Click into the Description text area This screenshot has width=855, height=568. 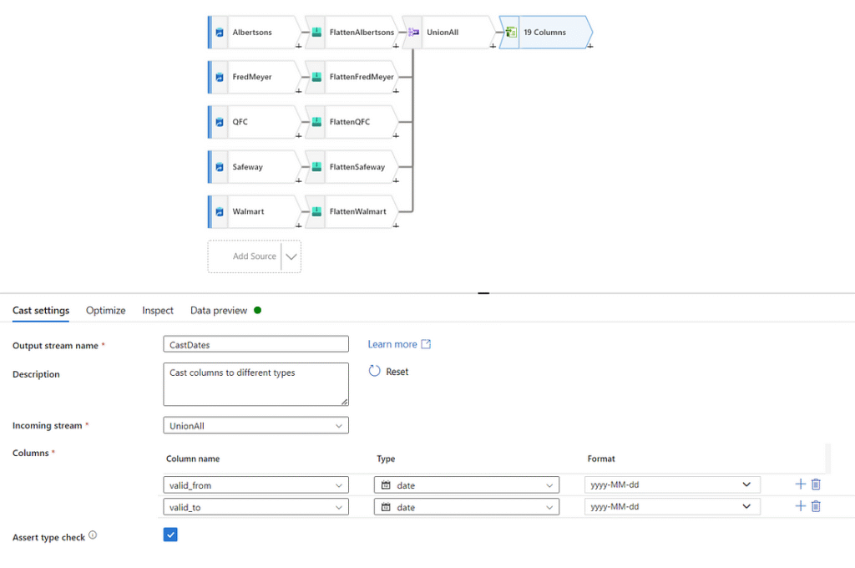[255, 384]
